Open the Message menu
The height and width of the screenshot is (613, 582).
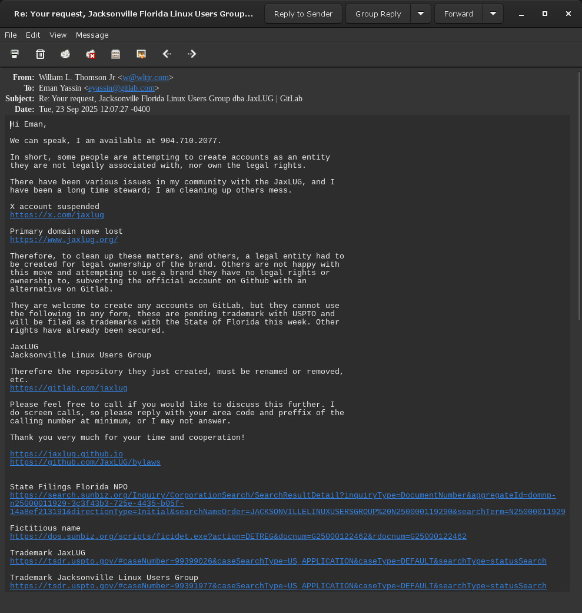click(x=92, y=35)
